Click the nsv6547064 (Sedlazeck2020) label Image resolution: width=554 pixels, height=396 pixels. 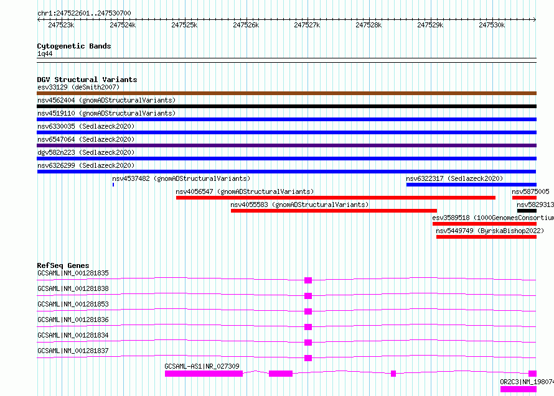(86, 139)
